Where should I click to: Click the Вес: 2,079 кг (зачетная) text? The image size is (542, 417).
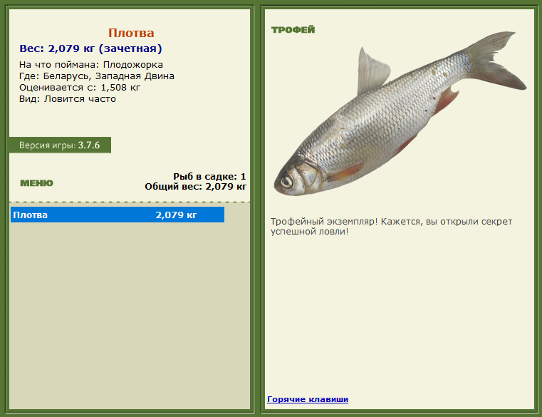pyautogui.click(x=90, y=48)
